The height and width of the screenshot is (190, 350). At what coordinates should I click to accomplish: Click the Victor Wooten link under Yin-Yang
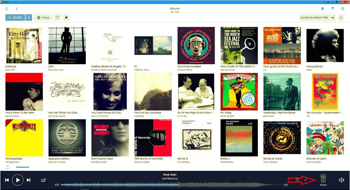point(227,116)
